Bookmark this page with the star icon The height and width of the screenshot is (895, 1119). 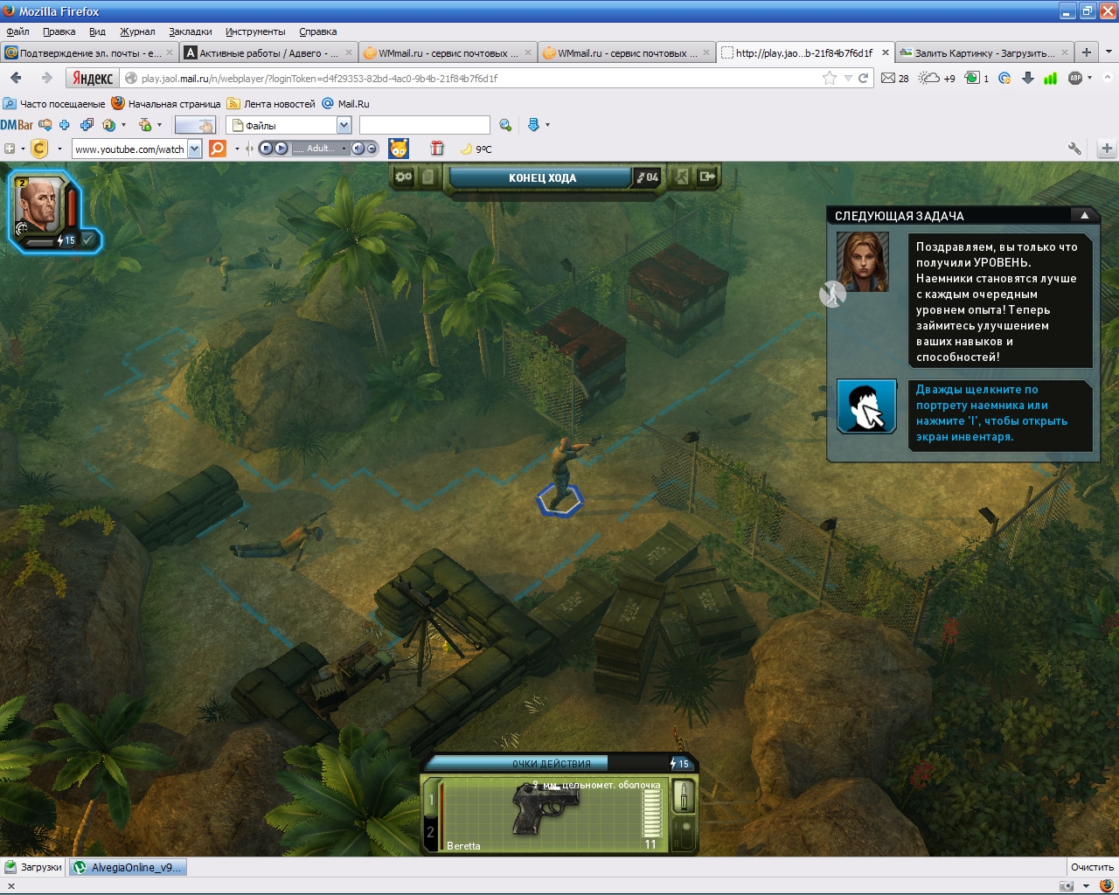[829, 78]
